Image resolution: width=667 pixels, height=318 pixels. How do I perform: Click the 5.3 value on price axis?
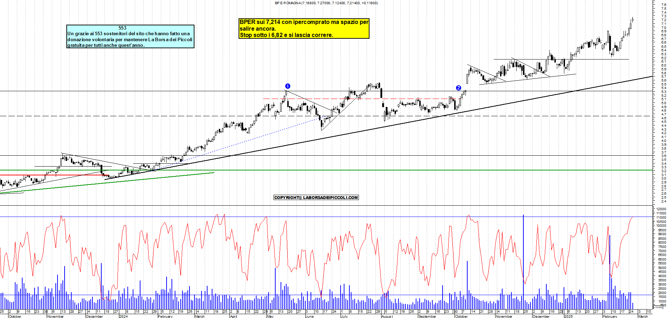click(x=664, y=92)
